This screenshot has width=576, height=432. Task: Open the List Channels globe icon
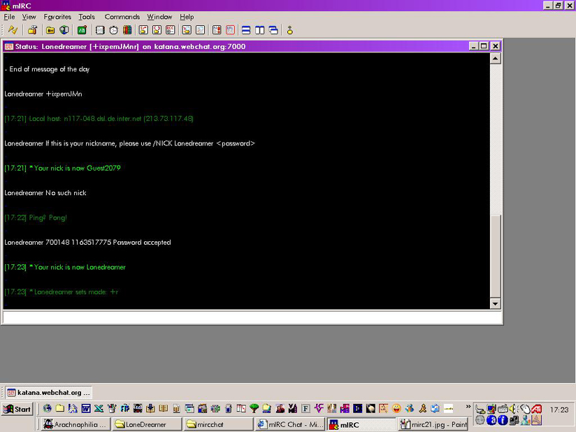coord(64,30)
